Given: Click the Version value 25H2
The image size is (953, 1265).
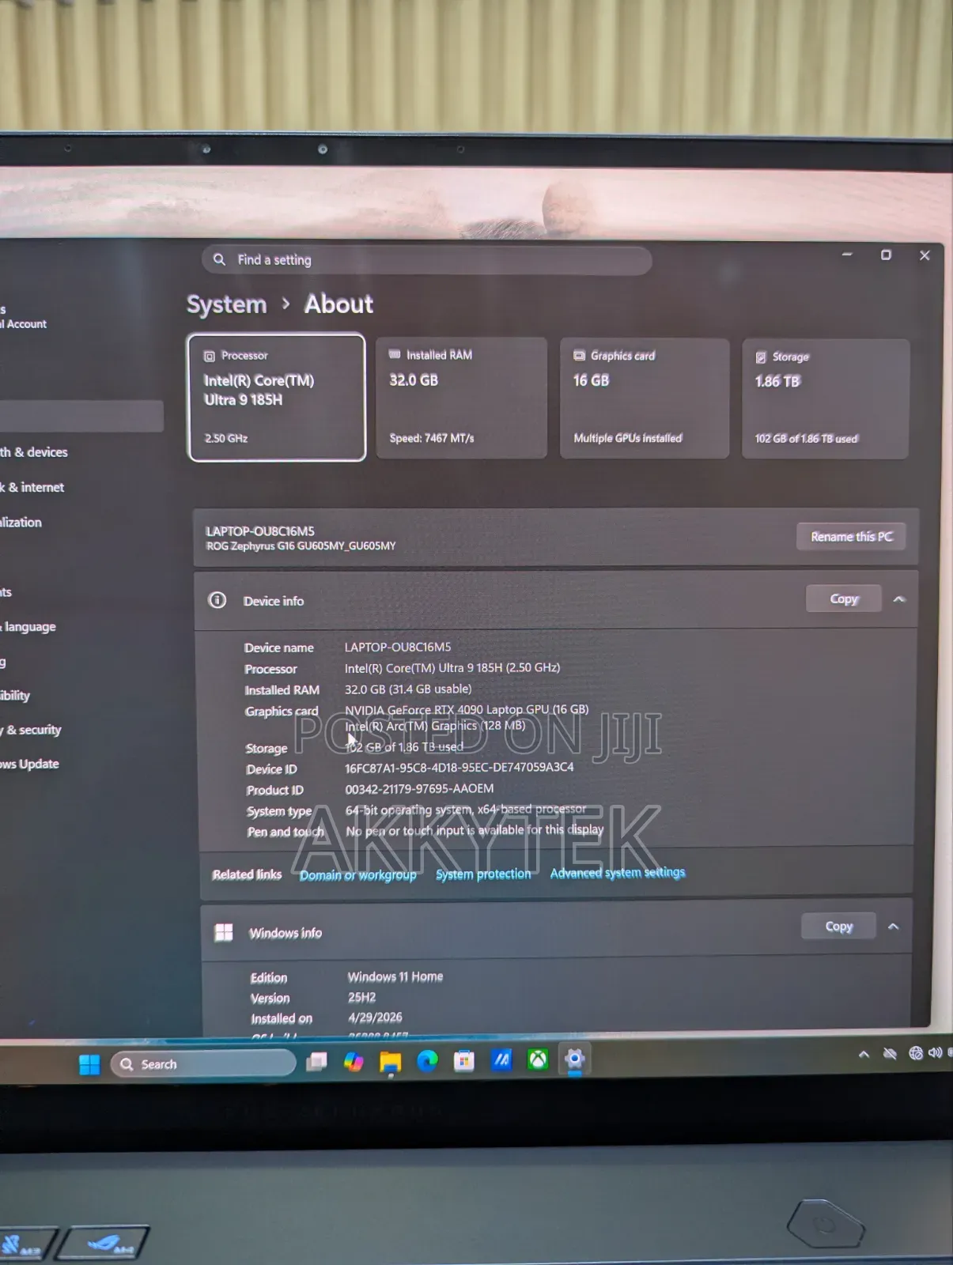Looking at the screenshot, I should pos(362,998).
